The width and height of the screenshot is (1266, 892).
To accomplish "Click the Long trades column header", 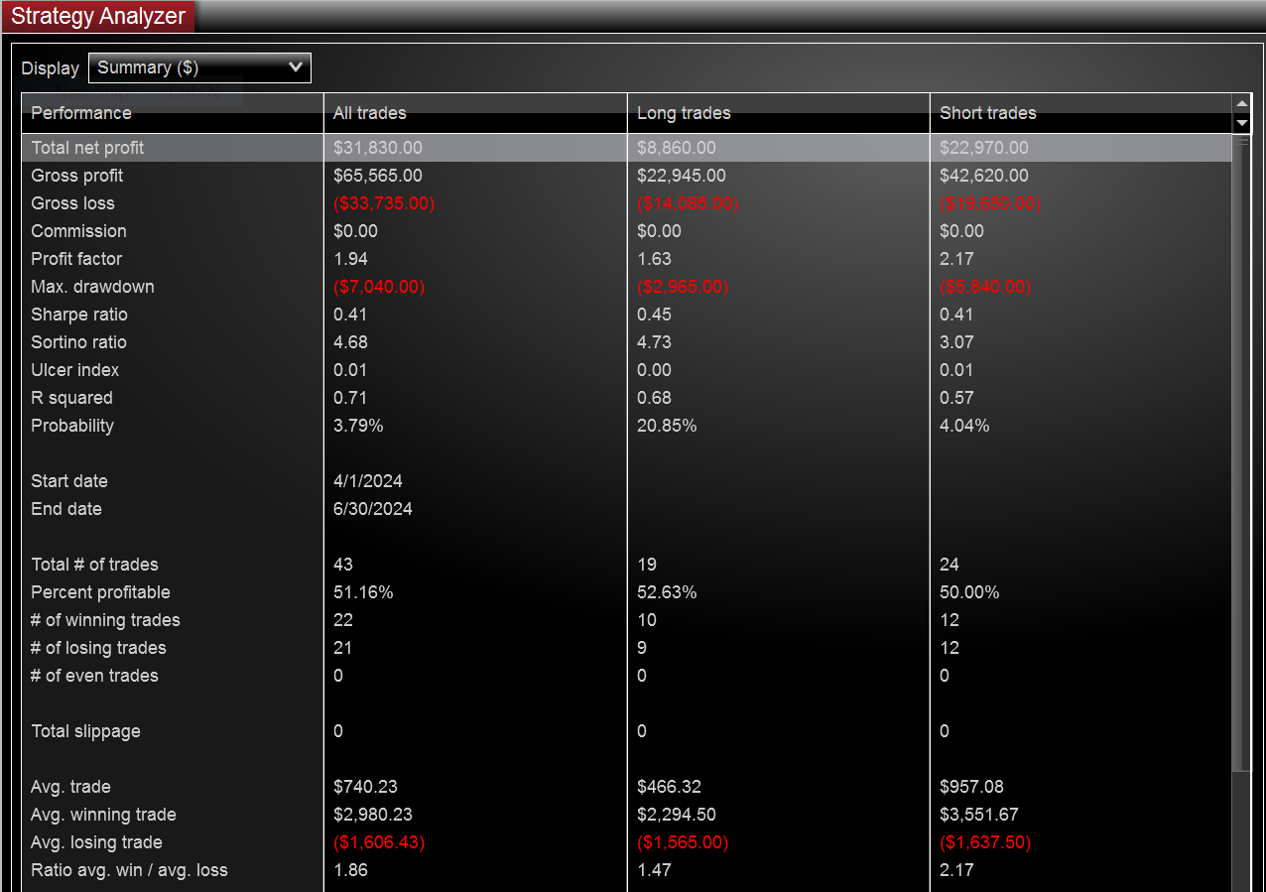I will click(684, 113).
